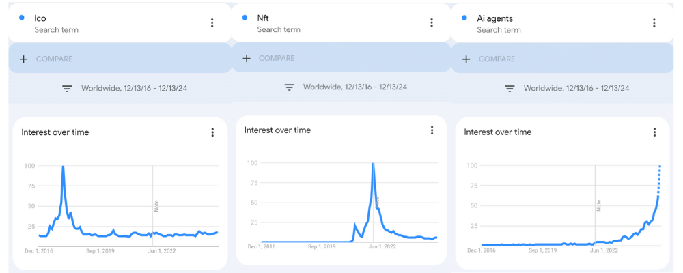Click 'Search term' subtitle under Nft
The image size is (683, 273).
[279, 29]
